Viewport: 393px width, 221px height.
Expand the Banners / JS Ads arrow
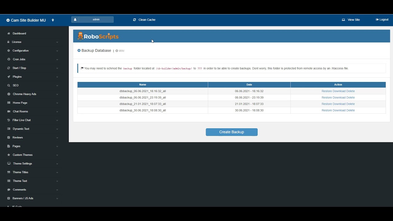[x=57, y=199]
